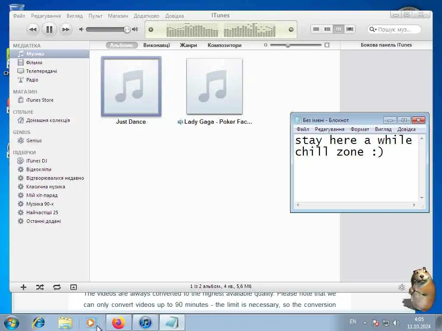This screenshot has width=442, height=331.
Task: Click the minimum volume speaker icon
Action: tap(81, 29)
